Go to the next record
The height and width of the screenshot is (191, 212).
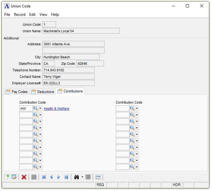(59, 177)
